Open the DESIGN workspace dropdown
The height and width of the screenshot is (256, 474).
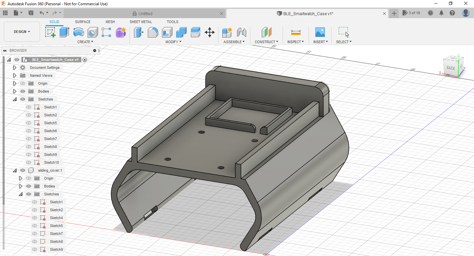(22, 32)
